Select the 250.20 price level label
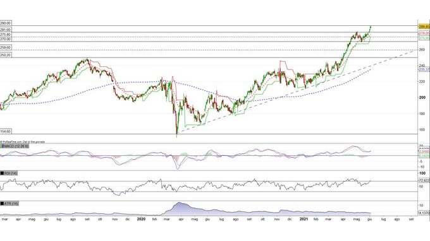 coord(6,55)
